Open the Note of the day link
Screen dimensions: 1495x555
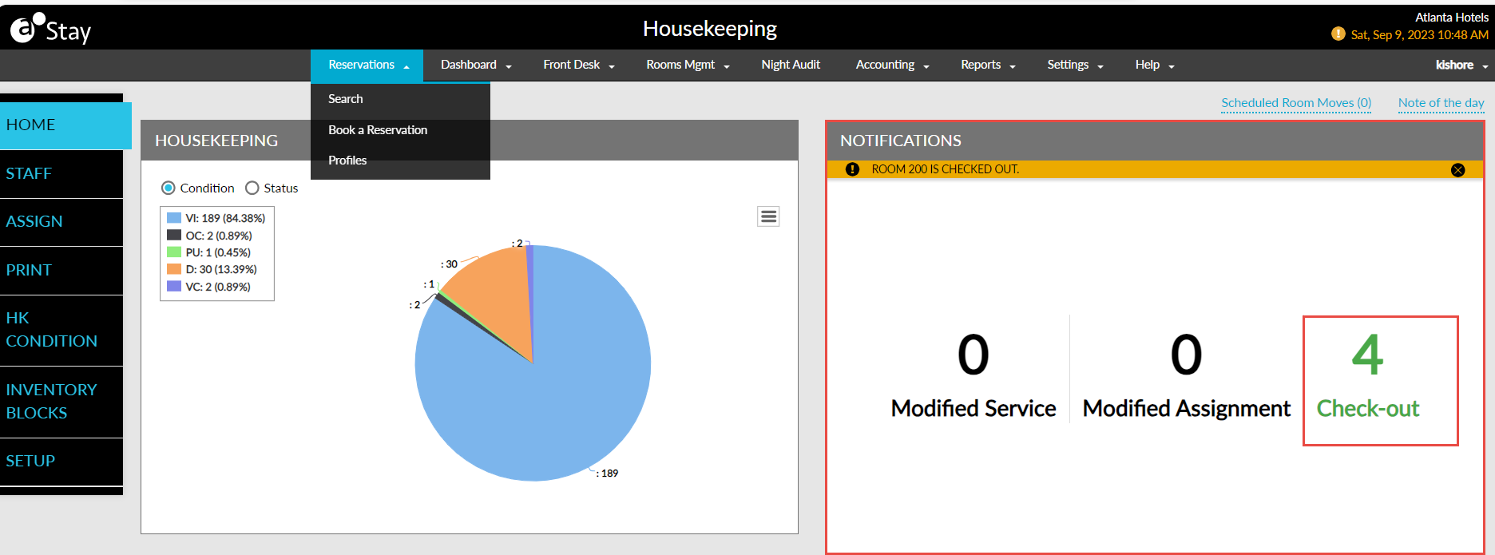point(1441,103)
